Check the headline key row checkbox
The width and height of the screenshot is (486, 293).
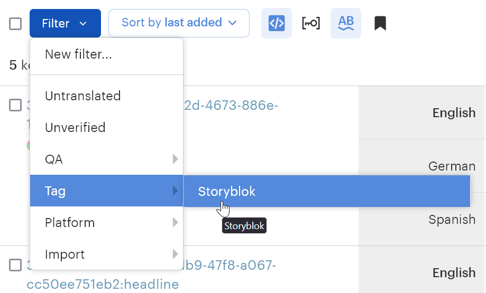[15, 264]
